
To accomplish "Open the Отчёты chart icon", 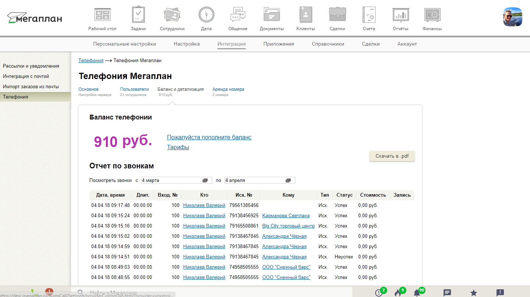I will click(x=401, y=15).
